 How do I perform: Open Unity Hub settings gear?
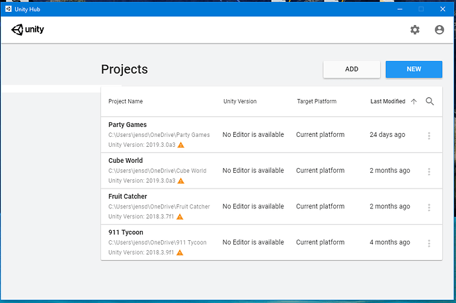tap(415, 30)
